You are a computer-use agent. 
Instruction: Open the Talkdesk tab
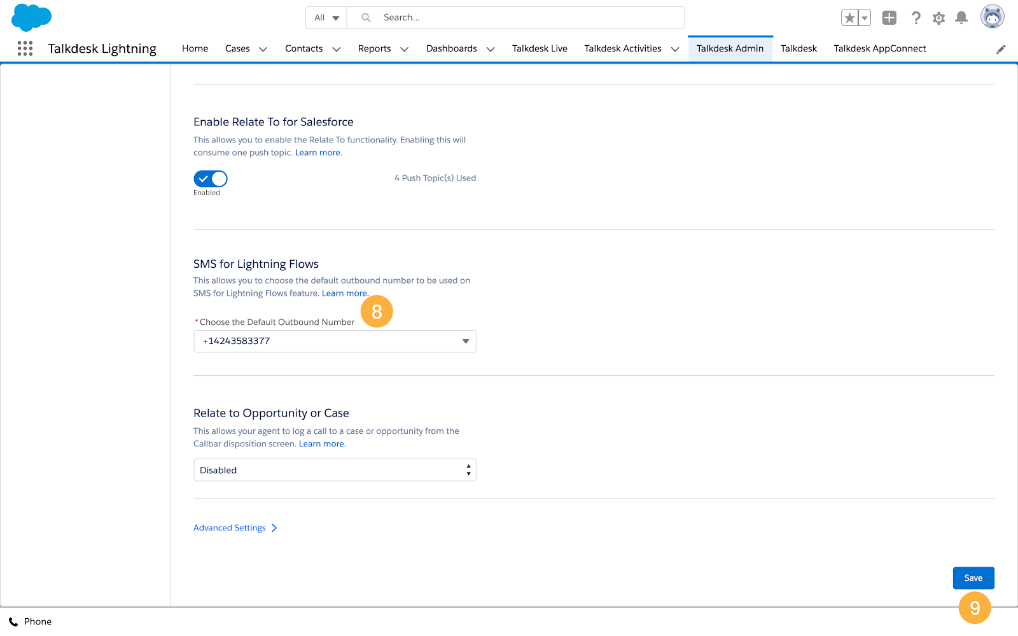tap(798, 48)
